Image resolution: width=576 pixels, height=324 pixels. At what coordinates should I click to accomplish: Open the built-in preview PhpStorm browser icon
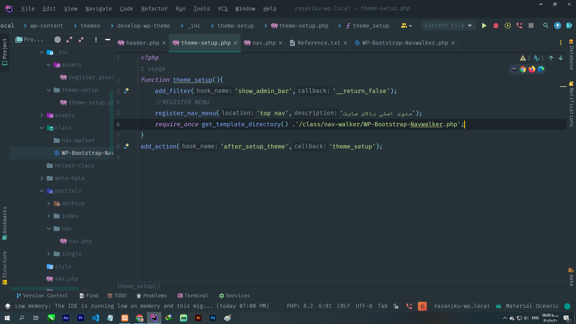pyautogui.click(x=514, y=69)
